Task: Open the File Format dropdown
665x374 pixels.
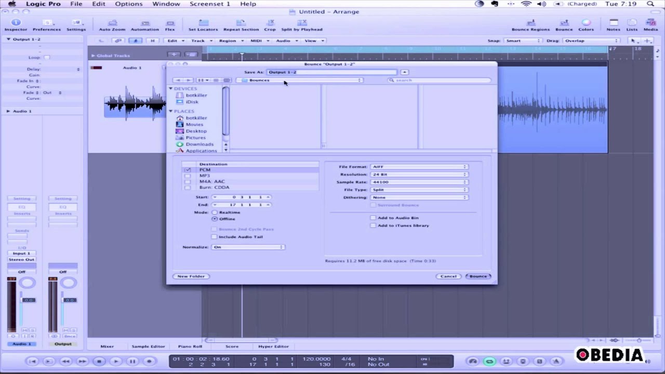Action: (419, 167)
